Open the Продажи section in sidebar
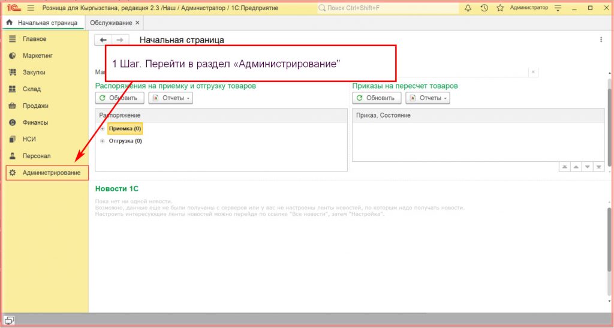This screenshot has width=614, height=328. [35, 106]
